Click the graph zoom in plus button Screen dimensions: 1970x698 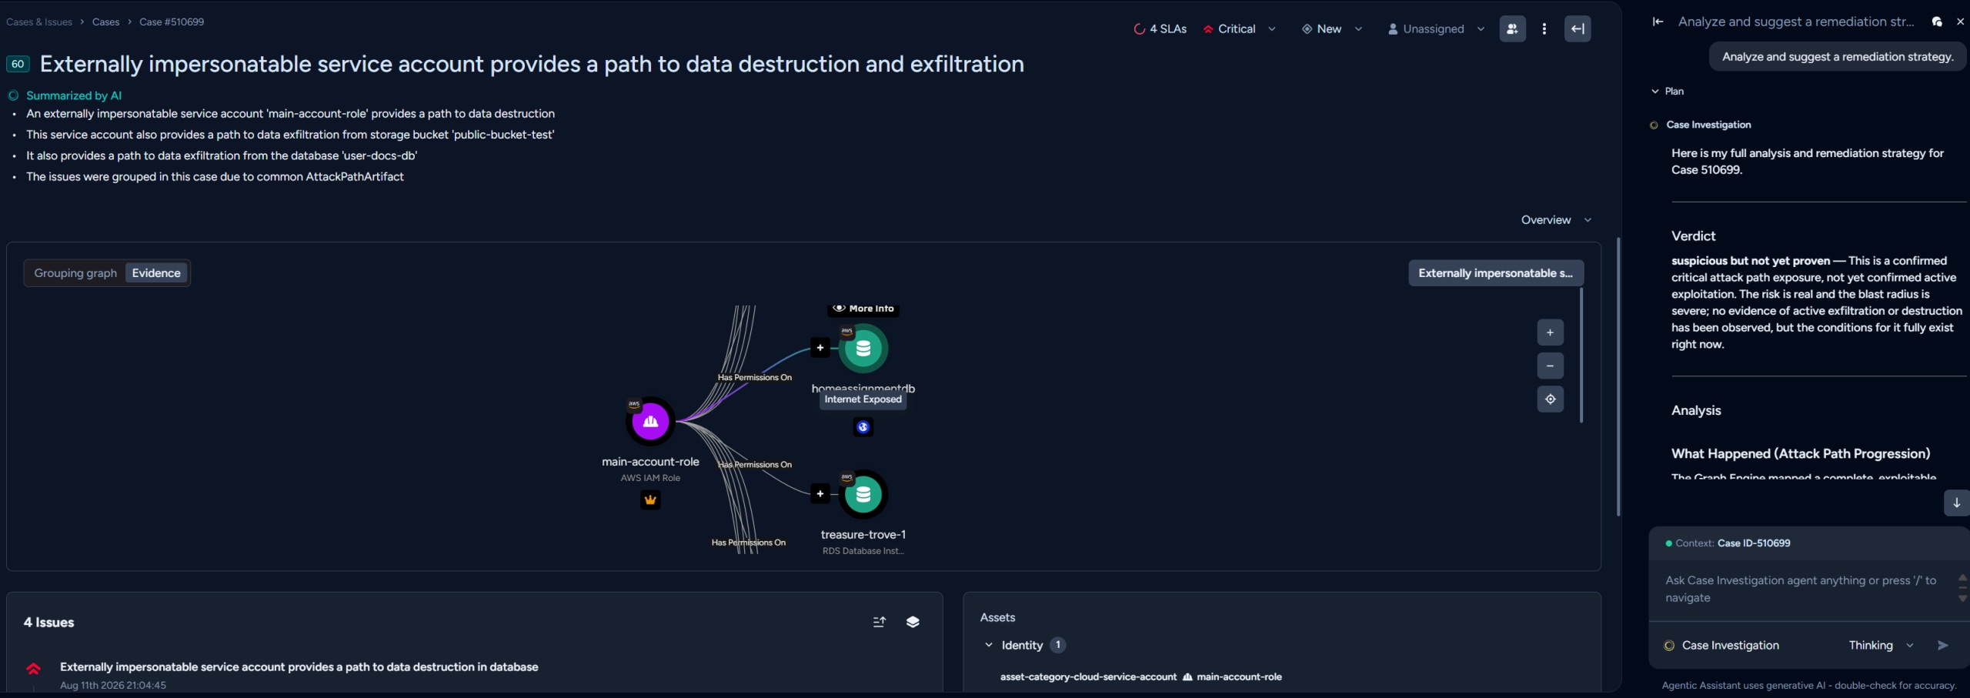click(1550, 332)
